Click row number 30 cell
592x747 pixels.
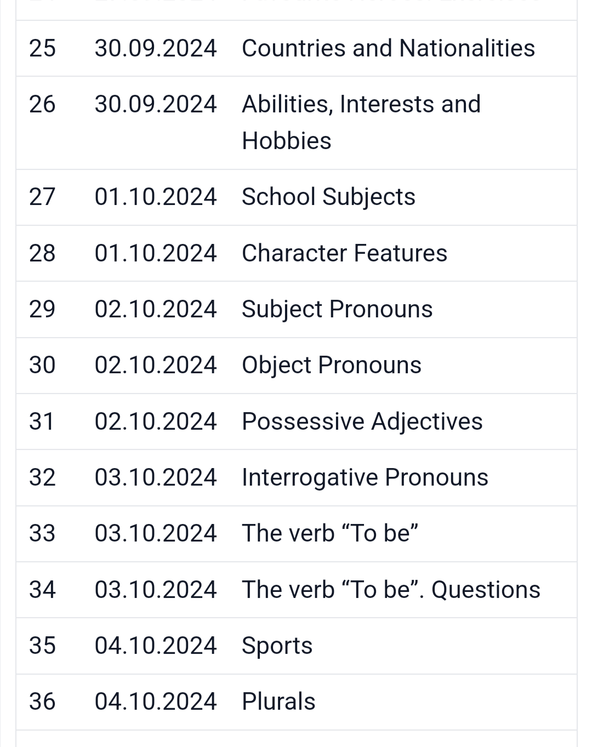point(42,365)
